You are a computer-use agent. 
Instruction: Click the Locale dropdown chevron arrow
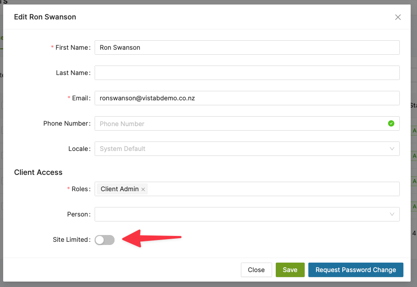392,149
